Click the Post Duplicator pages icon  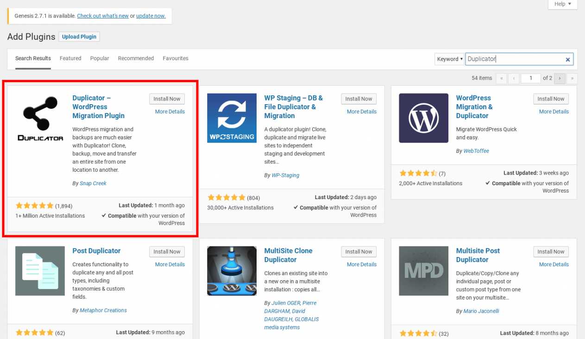click(x=40, y=270)
